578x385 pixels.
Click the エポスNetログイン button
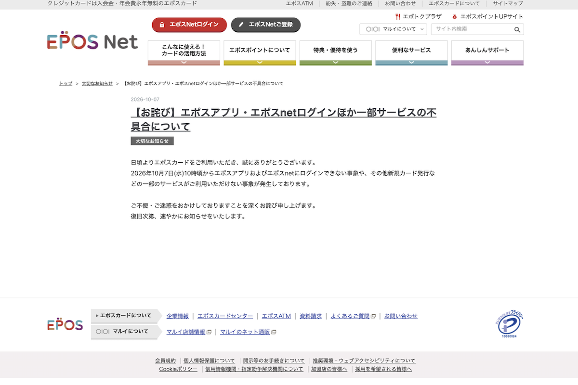[x=189, y=25]
